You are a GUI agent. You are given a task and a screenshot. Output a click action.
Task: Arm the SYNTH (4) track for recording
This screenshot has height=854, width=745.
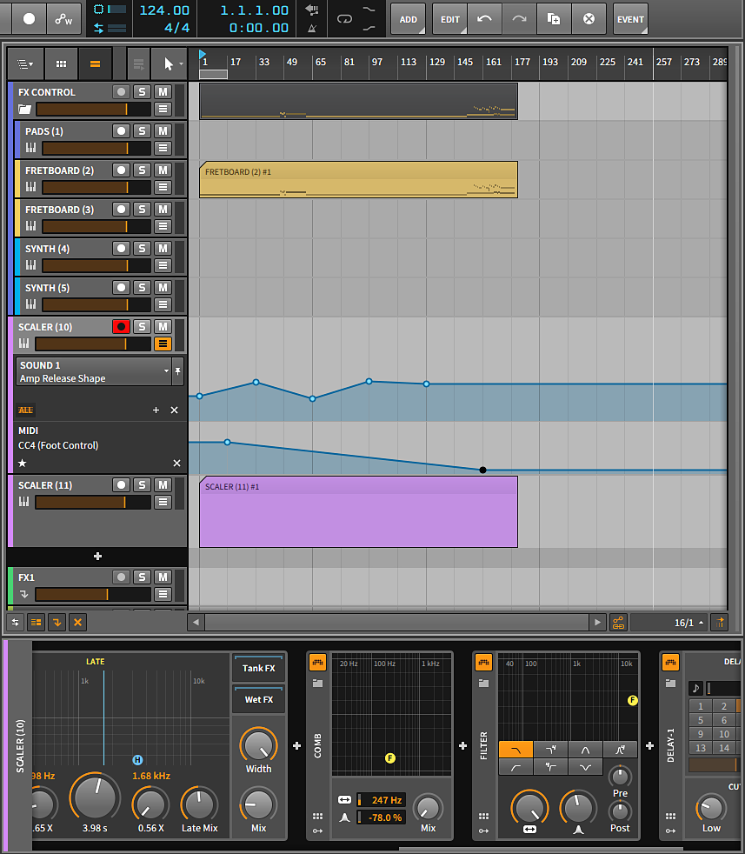tap(121, 249)
